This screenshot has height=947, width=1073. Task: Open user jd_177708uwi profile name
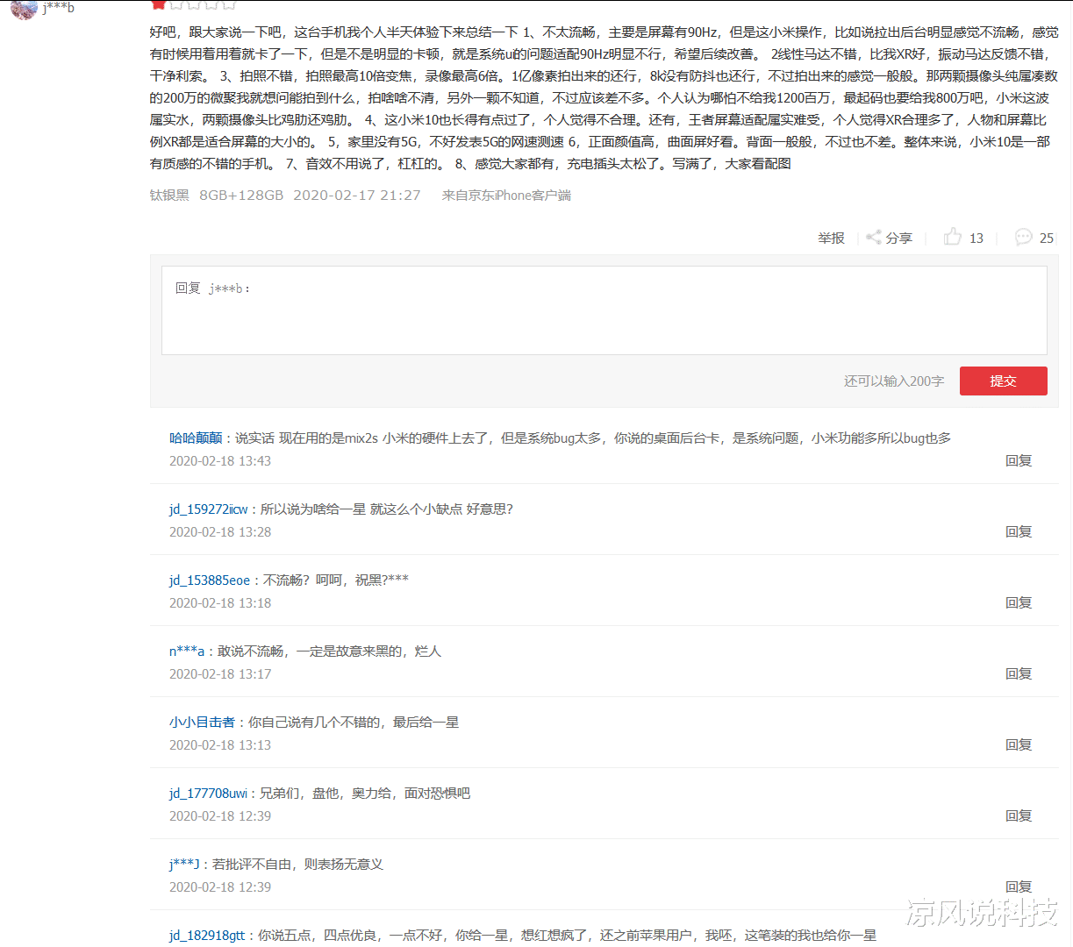pos(208,793)
